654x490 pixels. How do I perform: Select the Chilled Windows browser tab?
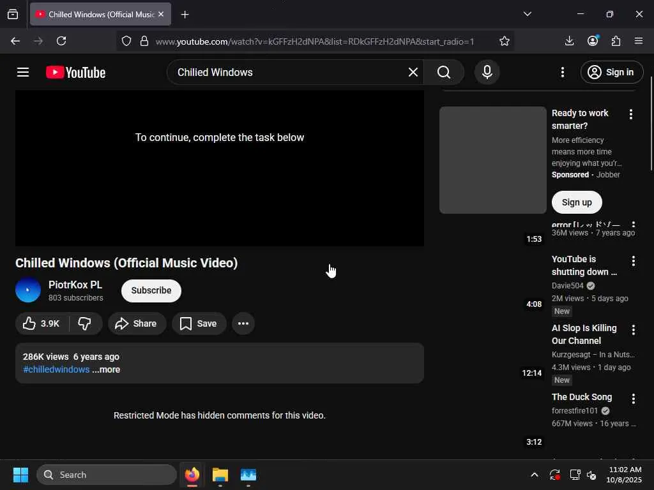(x=100, y=14)
